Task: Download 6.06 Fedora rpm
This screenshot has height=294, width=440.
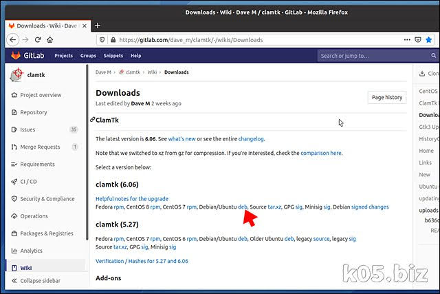Action: (x=119, y=207)
